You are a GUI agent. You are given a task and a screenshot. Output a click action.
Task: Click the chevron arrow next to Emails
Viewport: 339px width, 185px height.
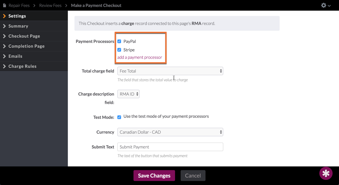point(4,56)
